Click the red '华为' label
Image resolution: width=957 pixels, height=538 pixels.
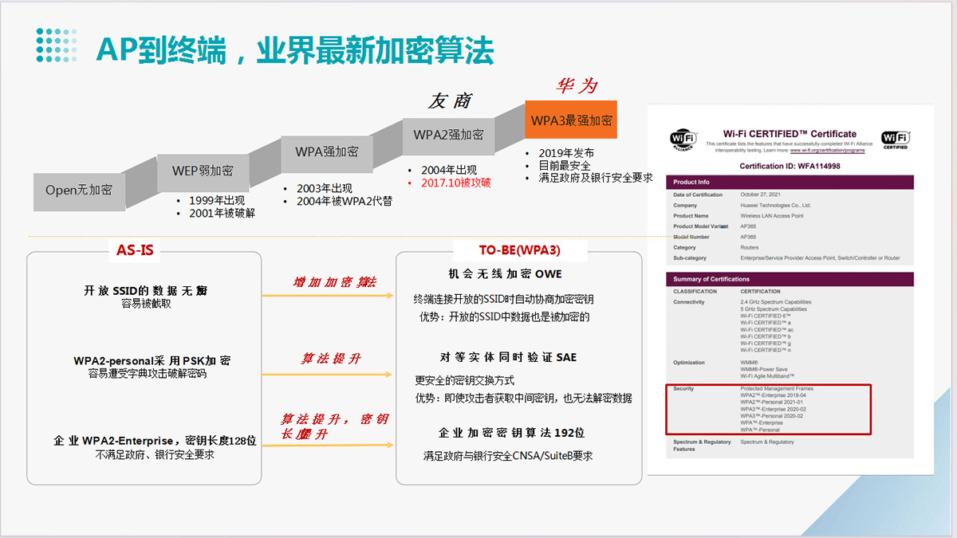[x=577, y=85]
